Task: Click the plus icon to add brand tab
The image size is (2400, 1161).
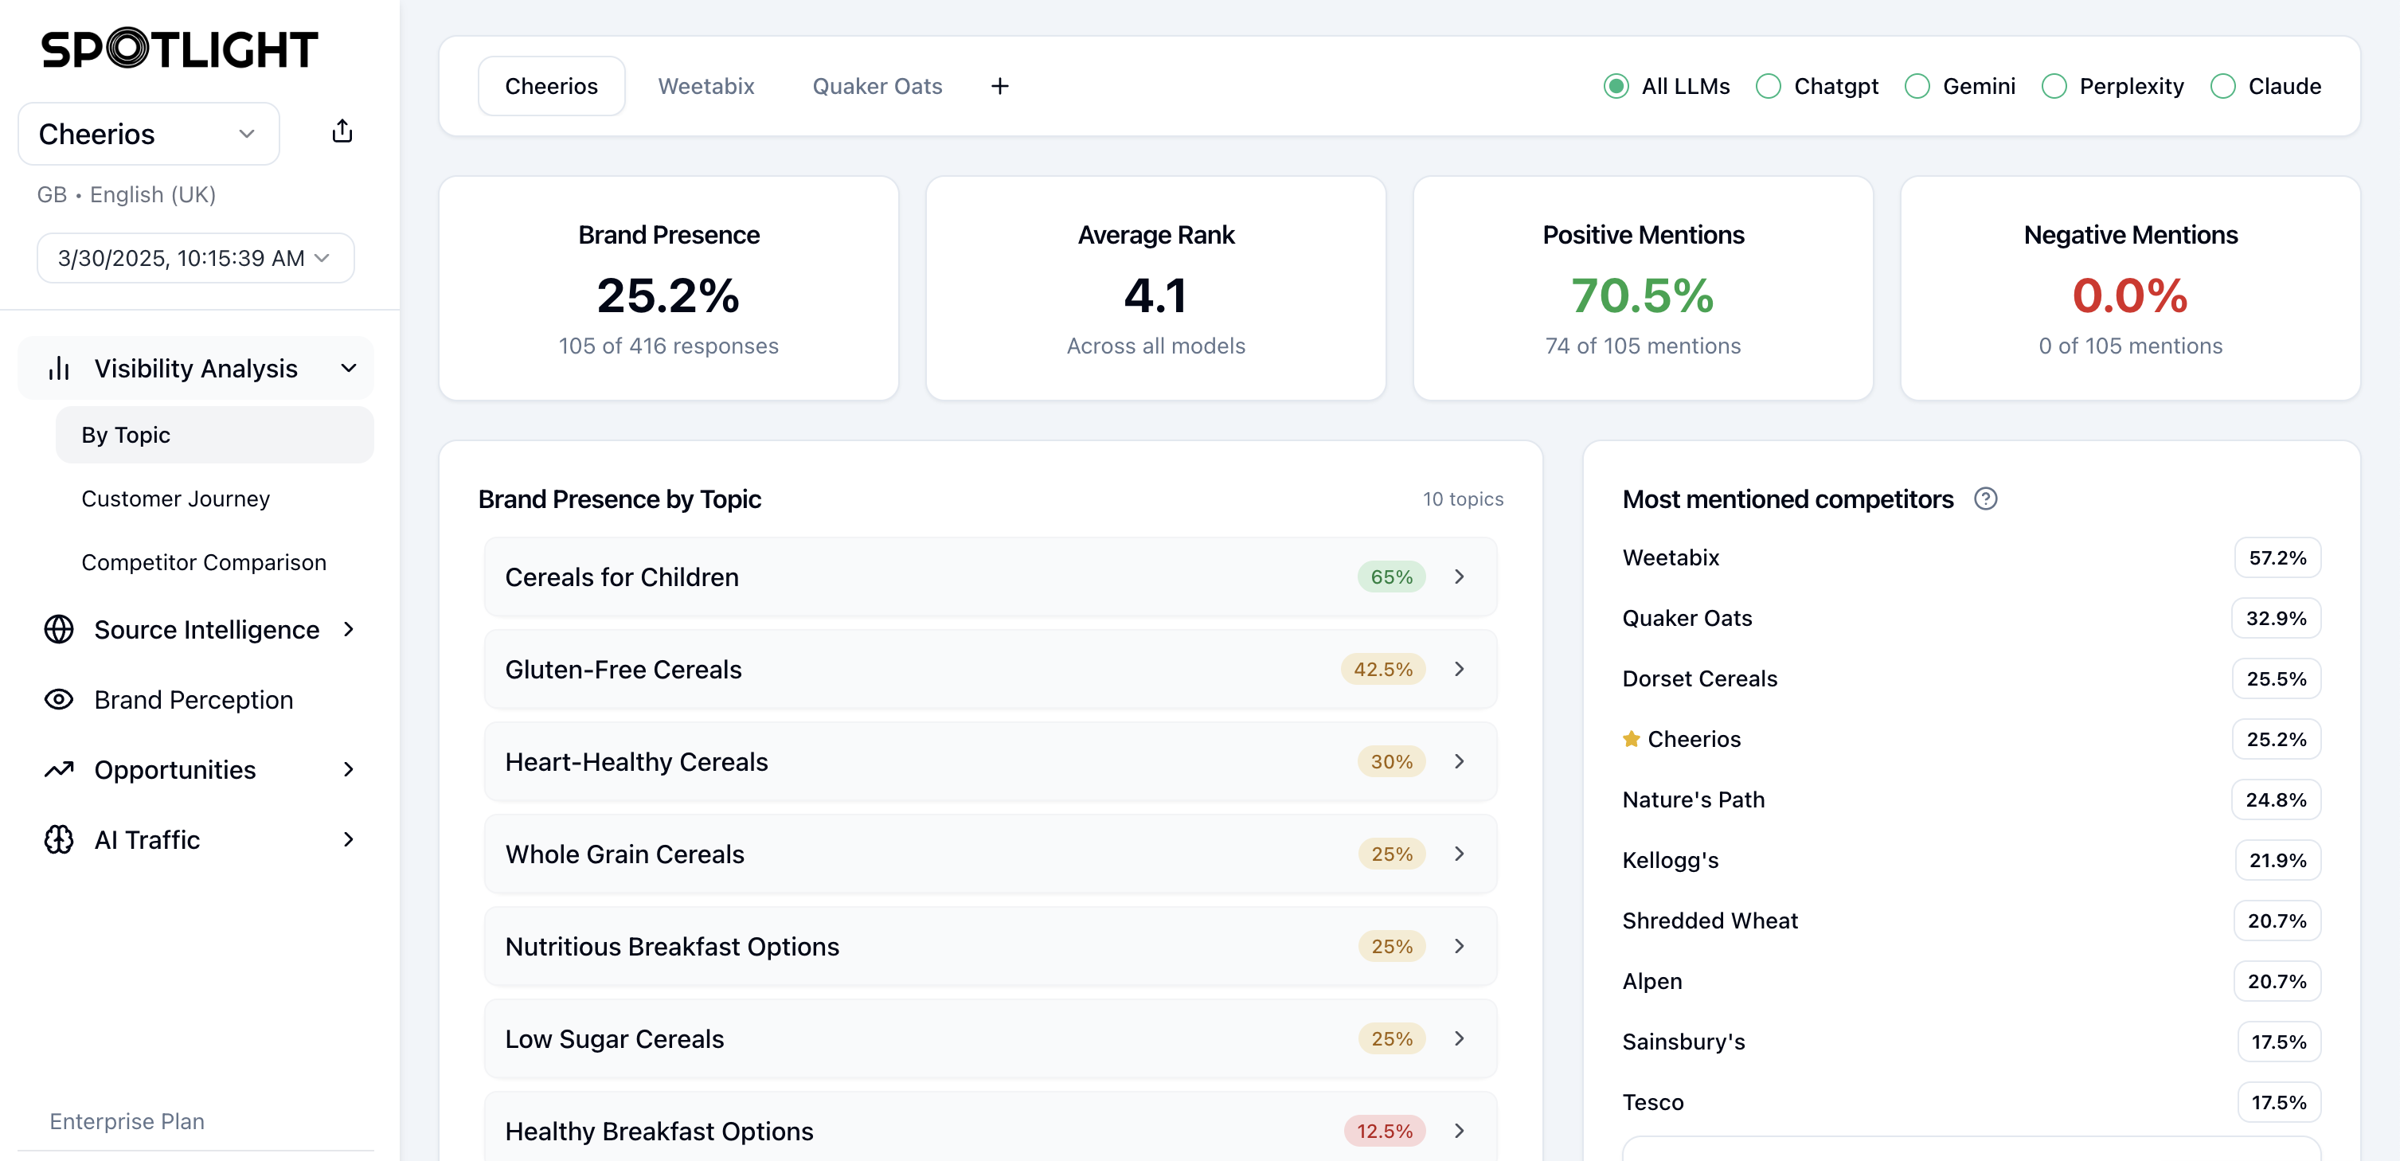Action: (999, 86)
